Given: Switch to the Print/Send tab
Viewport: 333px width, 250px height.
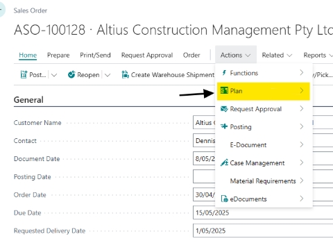Looking at the screenshot, I should 95,55.
